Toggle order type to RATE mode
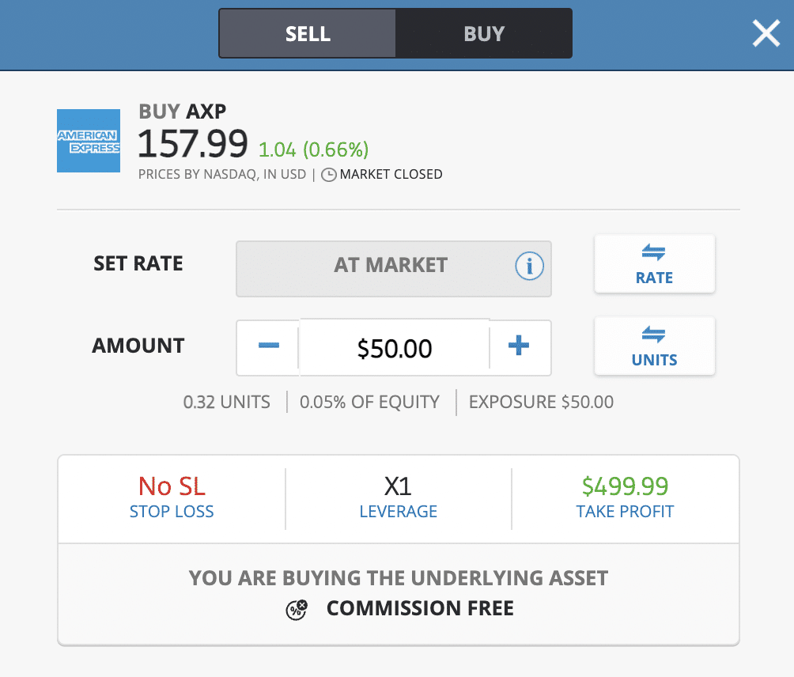This screenshot has width=794, height=677. click(654, 263)
